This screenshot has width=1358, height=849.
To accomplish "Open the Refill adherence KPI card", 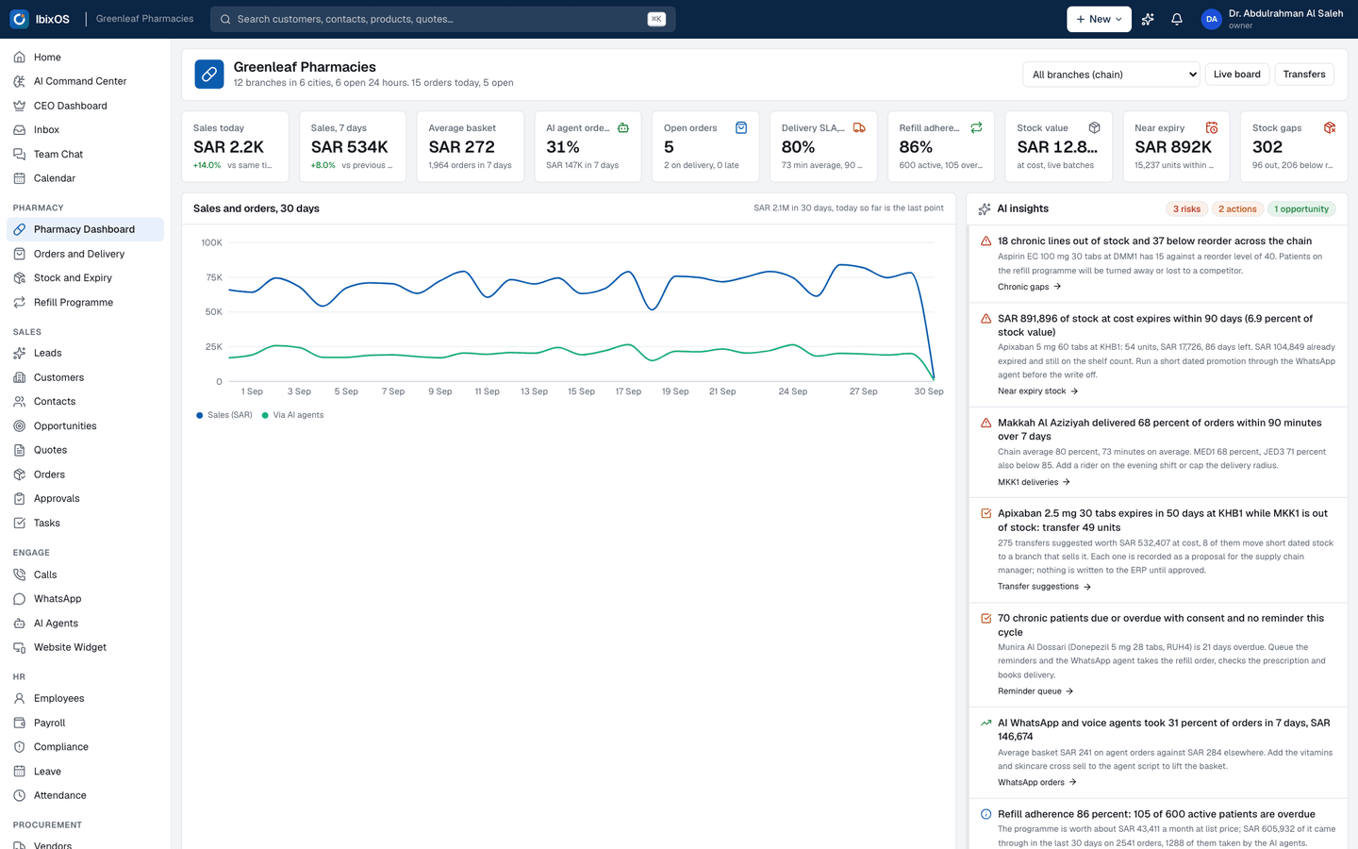I will (x=941, y=146).
